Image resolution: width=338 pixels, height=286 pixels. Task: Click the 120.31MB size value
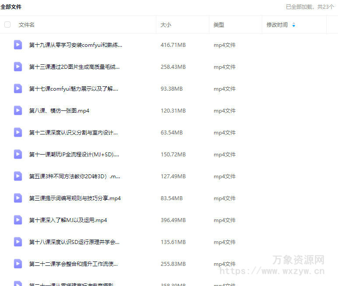173,111
